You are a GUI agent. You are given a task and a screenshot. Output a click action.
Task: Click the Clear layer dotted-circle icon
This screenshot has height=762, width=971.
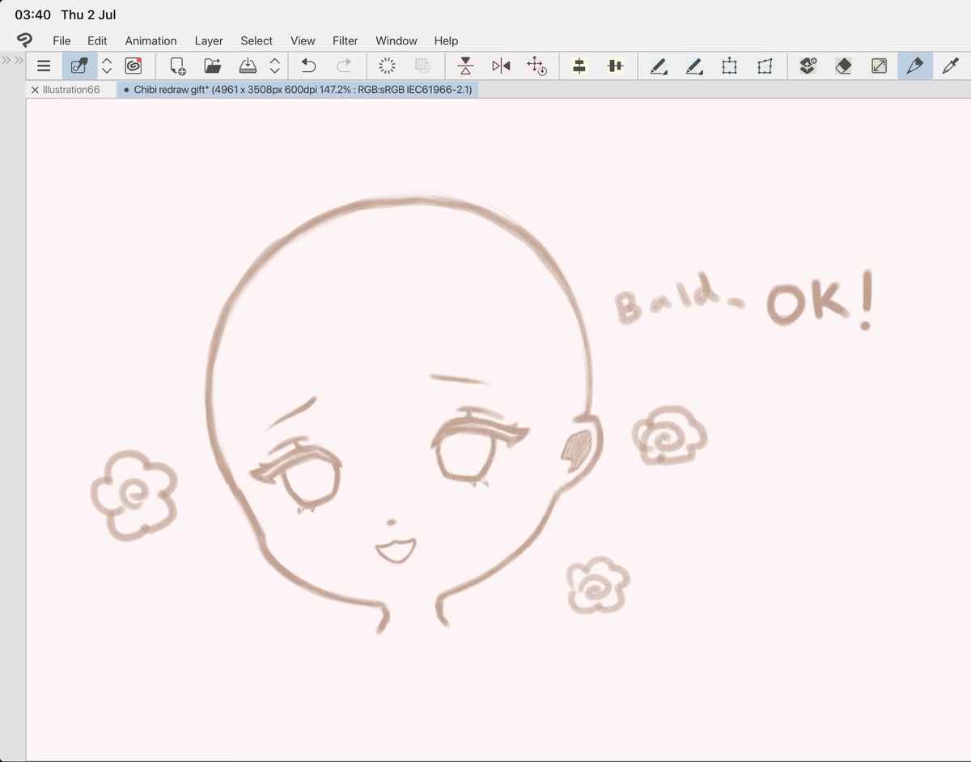(387, 66)
